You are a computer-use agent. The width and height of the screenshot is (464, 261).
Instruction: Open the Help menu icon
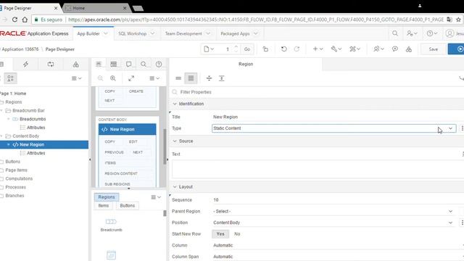pos(432,33)
